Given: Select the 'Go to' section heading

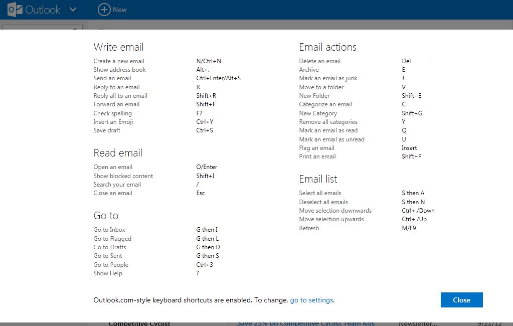Looking at the screenshot, I should [106, 216].
